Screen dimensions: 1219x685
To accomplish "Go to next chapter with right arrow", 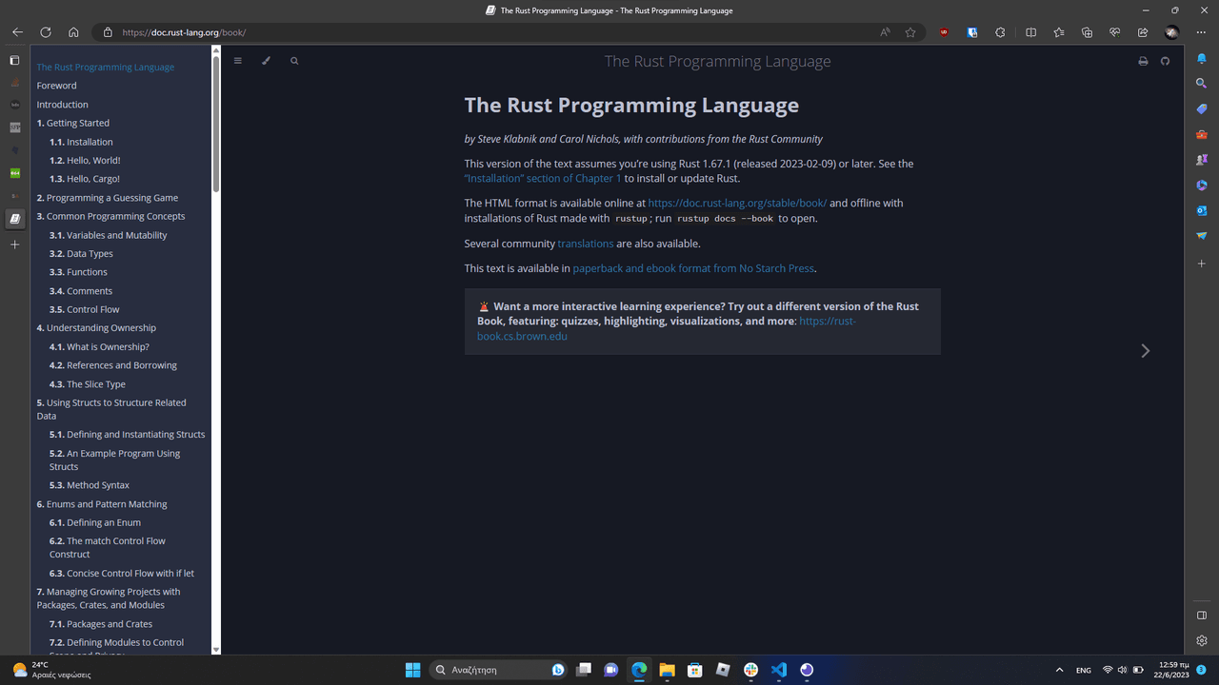I will click(x=1145, y=351).
